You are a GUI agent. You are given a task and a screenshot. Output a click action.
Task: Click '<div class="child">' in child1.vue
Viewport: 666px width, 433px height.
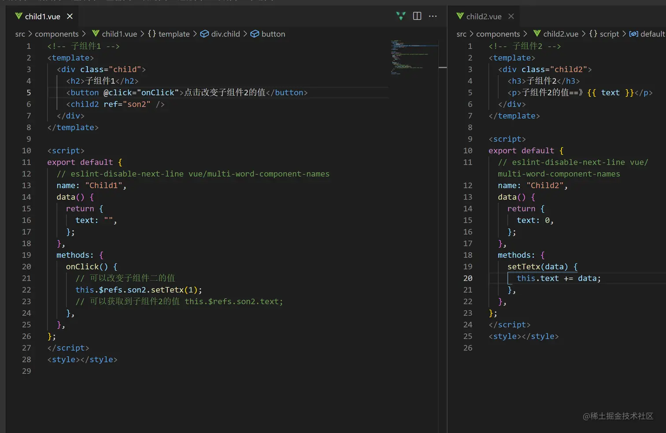click(101, 69)
